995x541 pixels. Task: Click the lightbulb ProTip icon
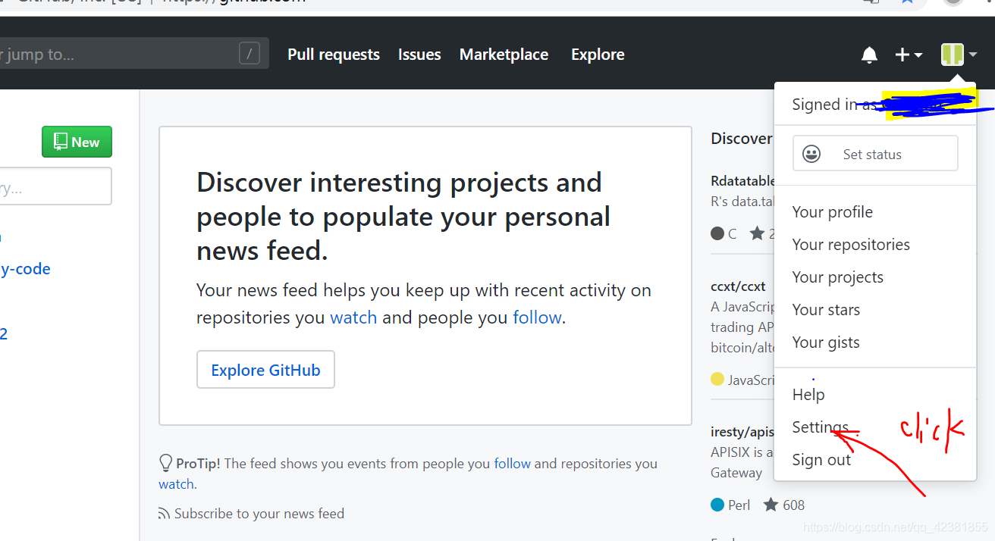165,463
